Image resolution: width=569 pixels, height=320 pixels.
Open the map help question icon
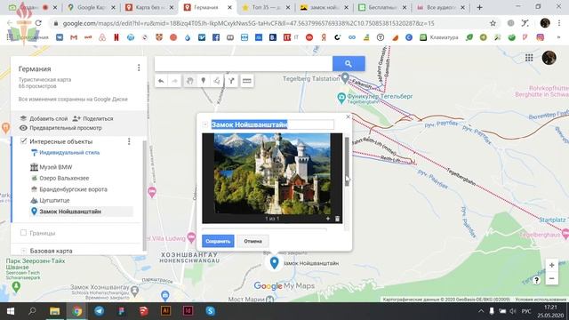point(536,280)
